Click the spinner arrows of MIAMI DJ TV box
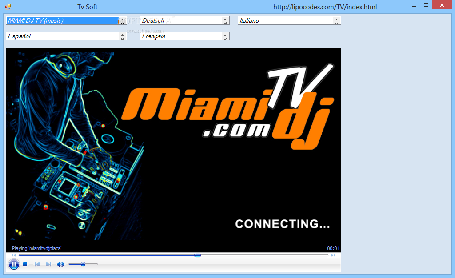Viewport: 455px width, 278px height. pyautogui.click(x=122, y=20)
